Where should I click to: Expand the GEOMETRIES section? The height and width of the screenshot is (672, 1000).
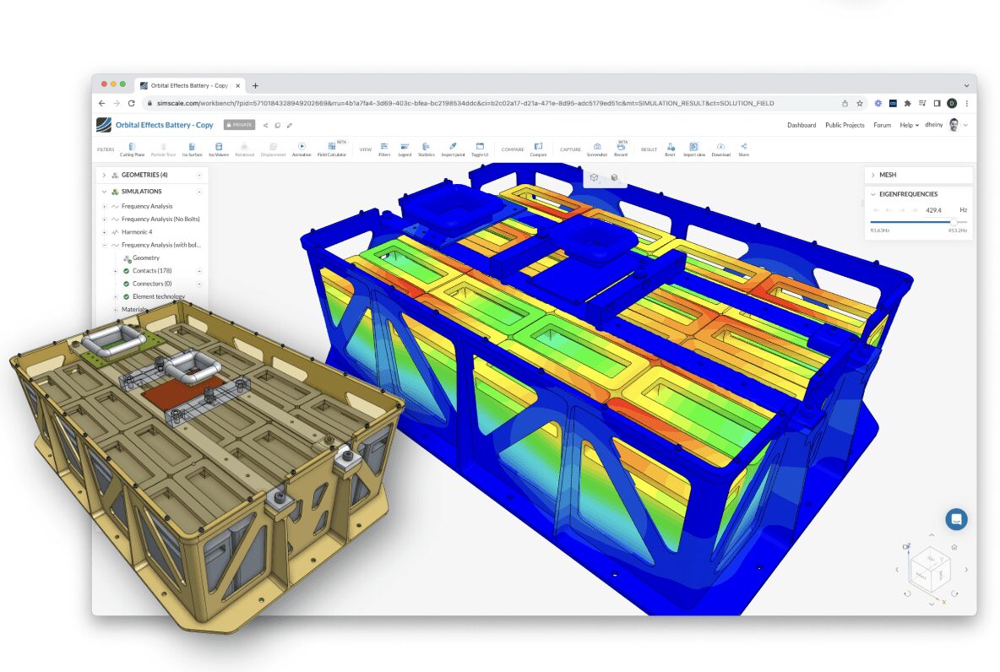(x=103, y=175)
